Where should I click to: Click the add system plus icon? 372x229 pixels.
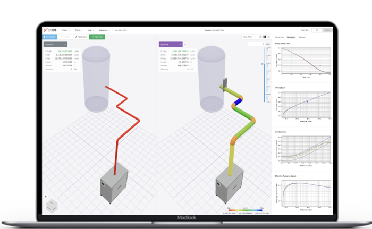tap(184, 44)
